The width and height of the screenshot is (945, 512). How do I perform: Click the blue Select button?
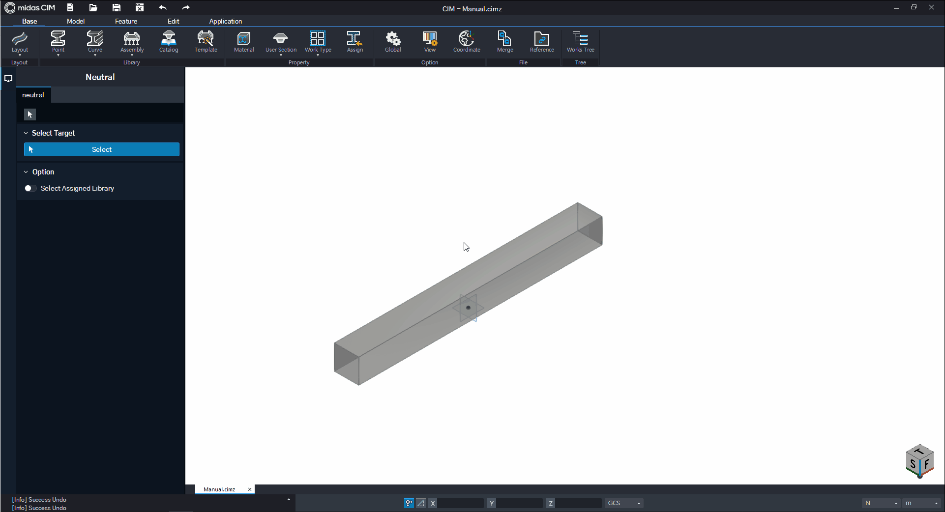(102, 149)
